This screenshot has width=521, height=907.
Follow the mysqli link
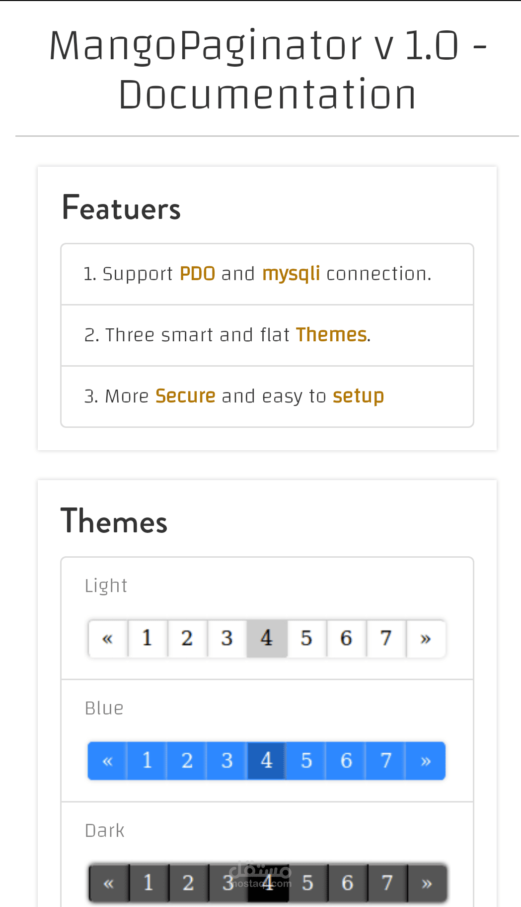pyautogui.click(x=291, y=274)
